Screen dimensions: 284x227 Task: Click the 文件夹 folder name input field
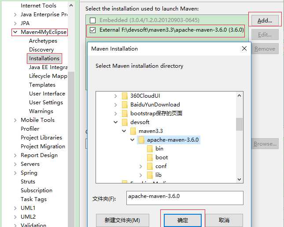click(x=185, y=198)
